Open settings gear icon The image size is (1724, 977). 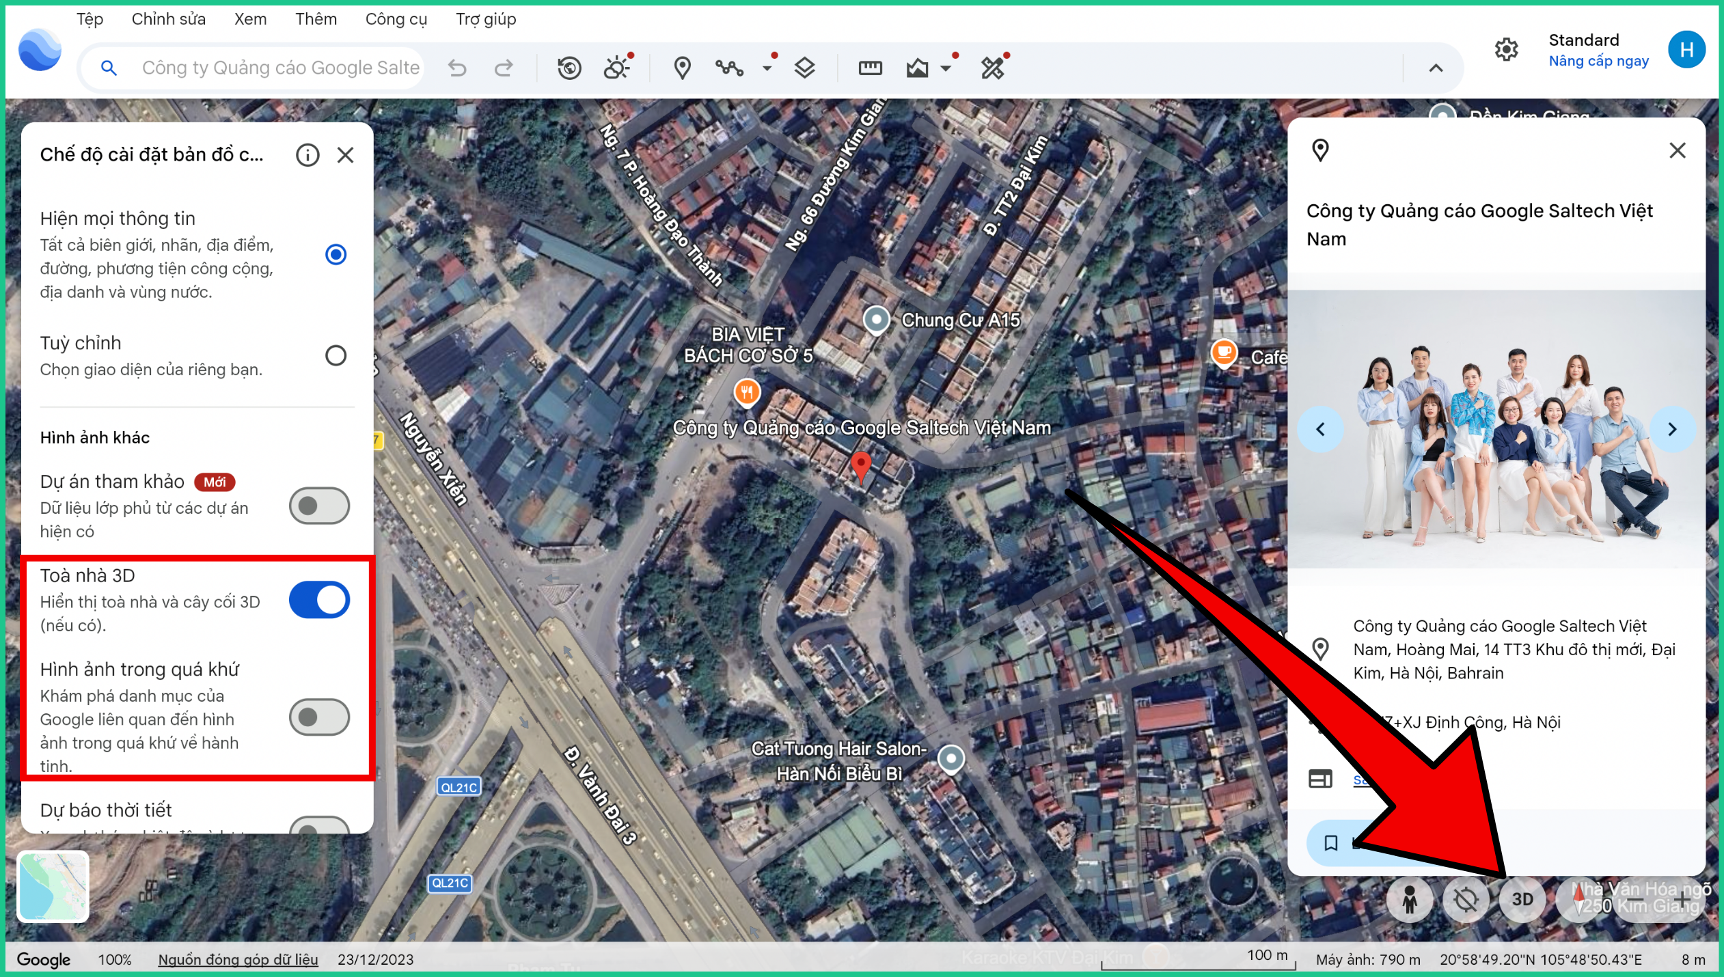click(1506, 50)
